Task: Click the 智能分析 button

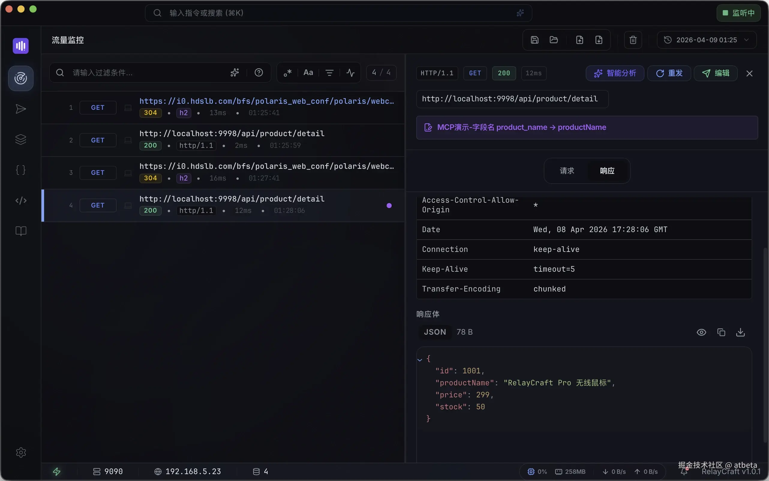Action: (x=615, y=73)
